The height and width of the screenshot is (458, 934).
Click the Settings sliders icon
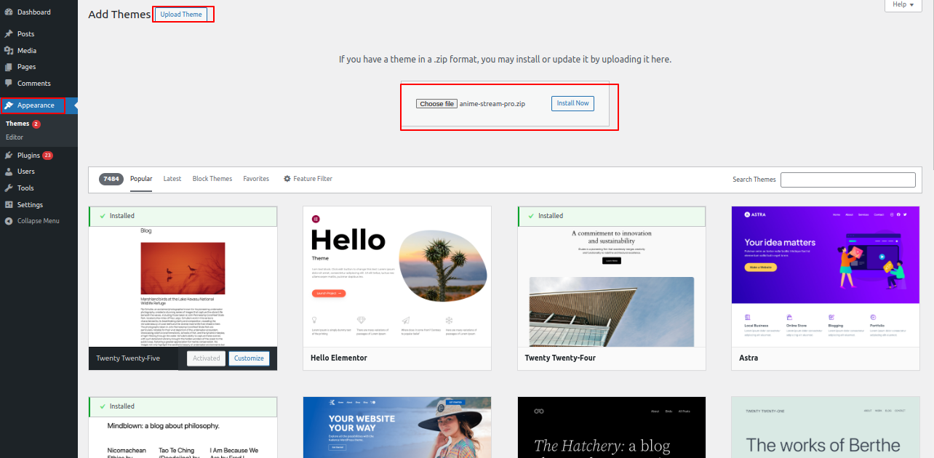(9, 205)
